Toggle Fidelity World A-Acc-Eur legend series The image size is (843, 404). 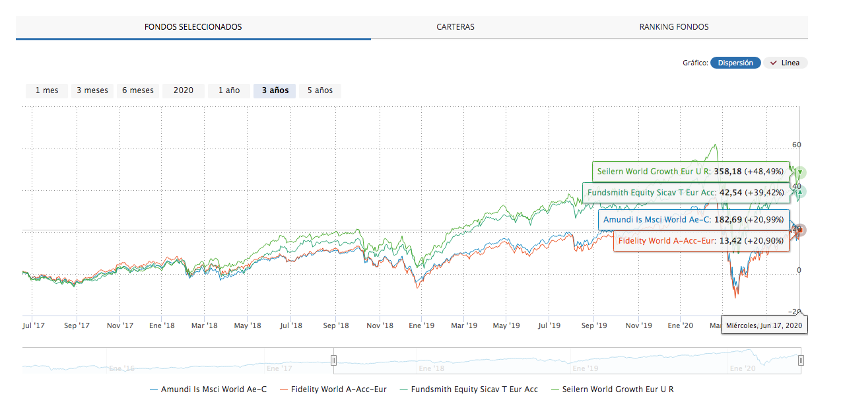[x=333, y=389]
